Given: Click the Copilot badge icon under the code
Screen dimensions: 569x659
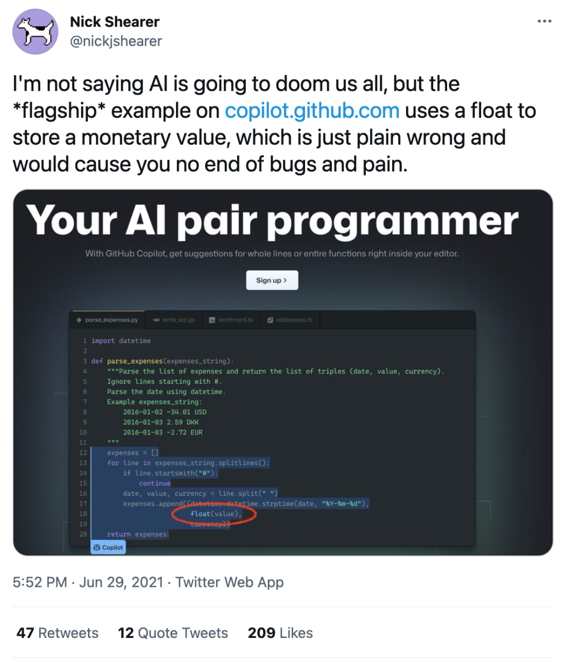Looking at the screenshot, I should (x=97, y=548).
